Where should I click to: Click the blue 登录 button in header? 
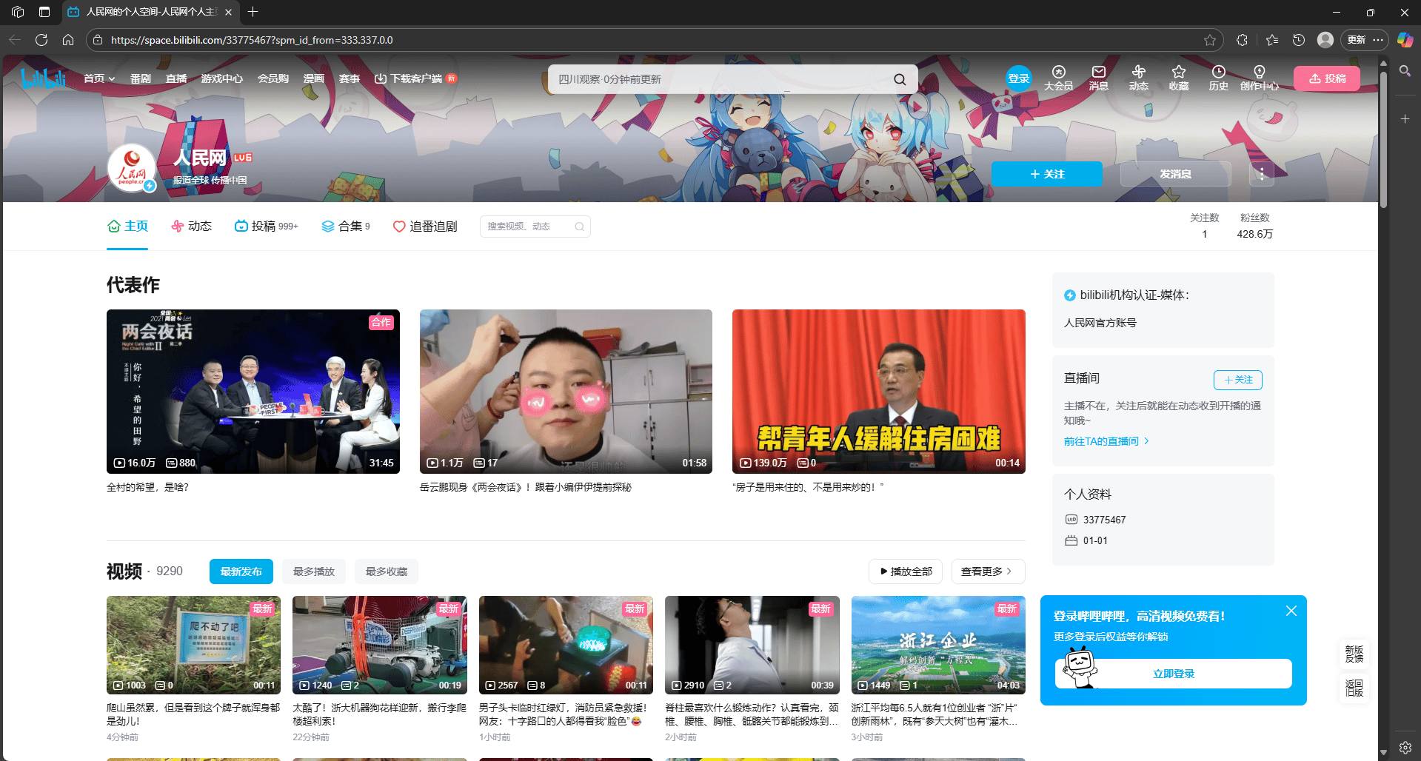pos(1019,78)
